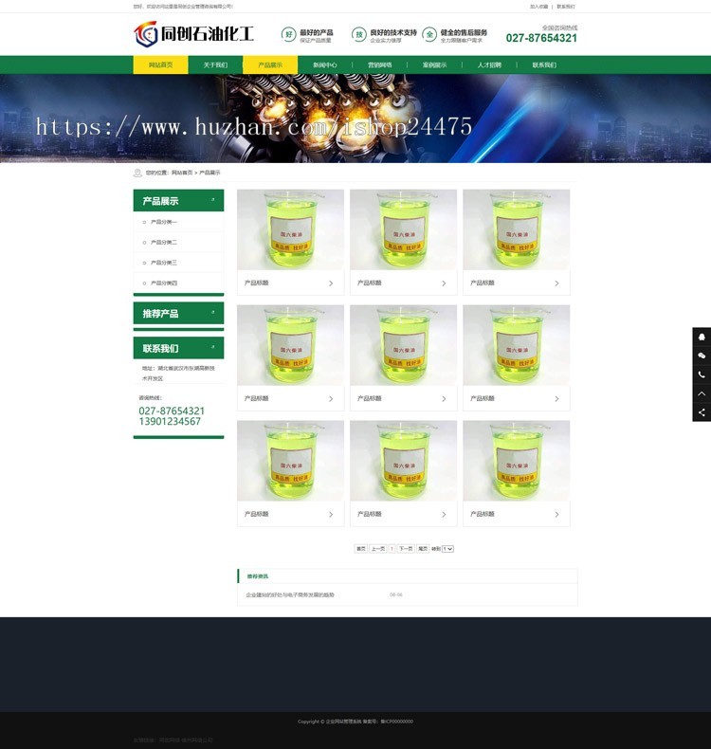The width and height of the screenshot is (711, 749).
Task: Click the phone icon in floating sidebar
Action: (702, 375)
